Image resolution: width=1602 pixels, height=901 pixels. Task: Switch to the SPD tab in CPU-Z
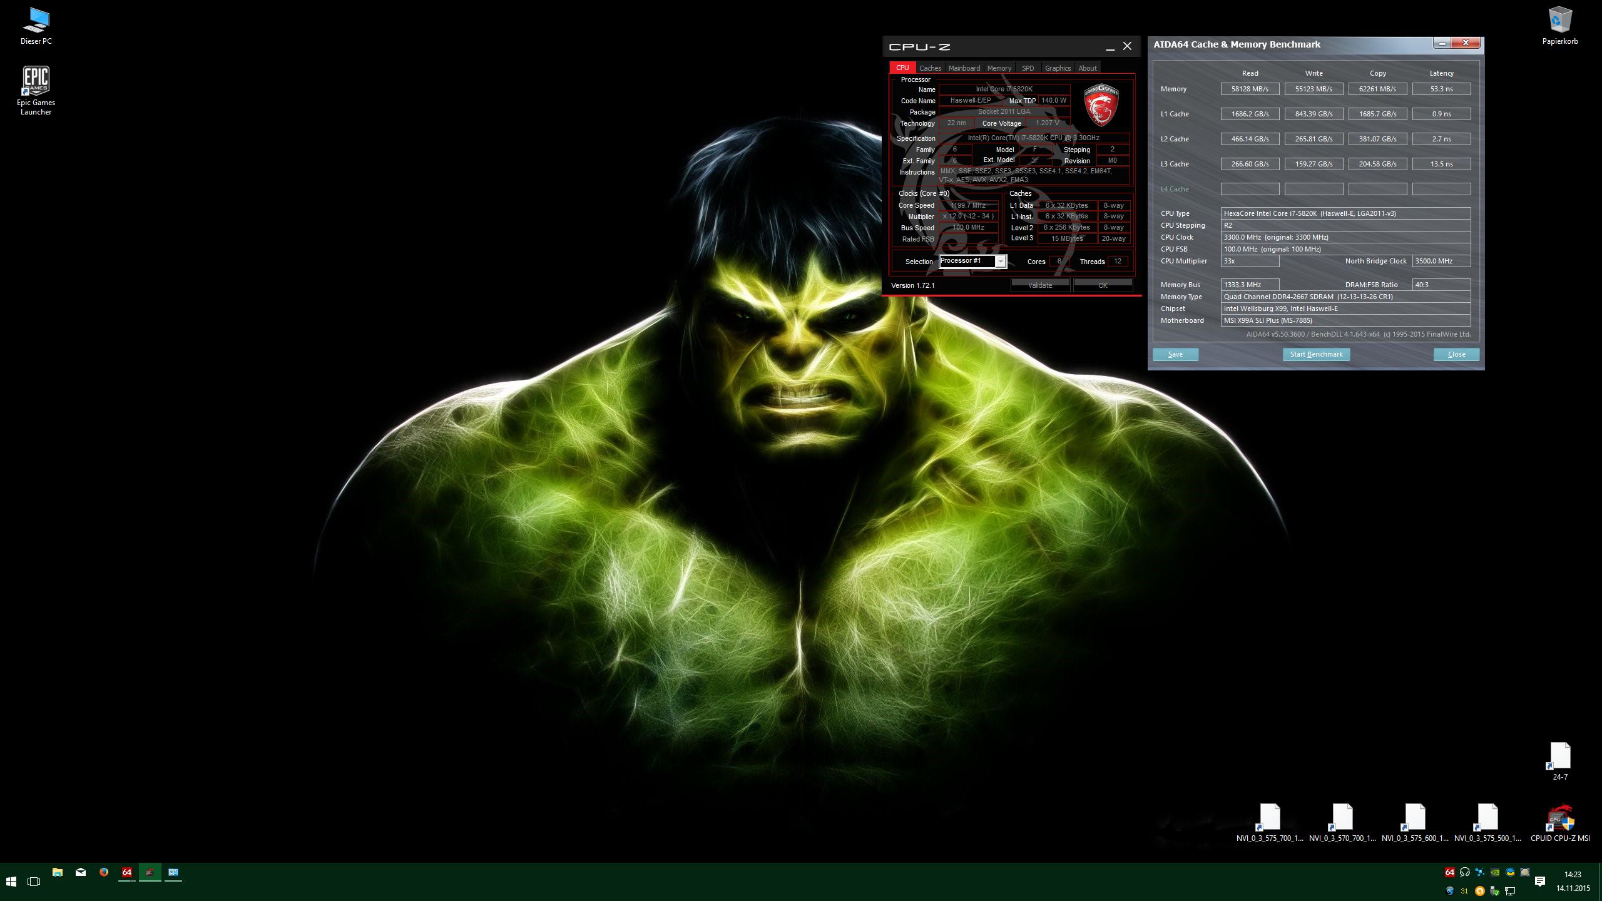pos(1028,68)
